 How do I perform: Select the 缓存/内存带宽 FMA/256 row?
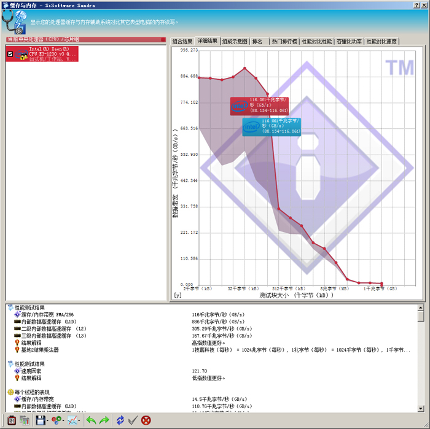pos(211,314)
